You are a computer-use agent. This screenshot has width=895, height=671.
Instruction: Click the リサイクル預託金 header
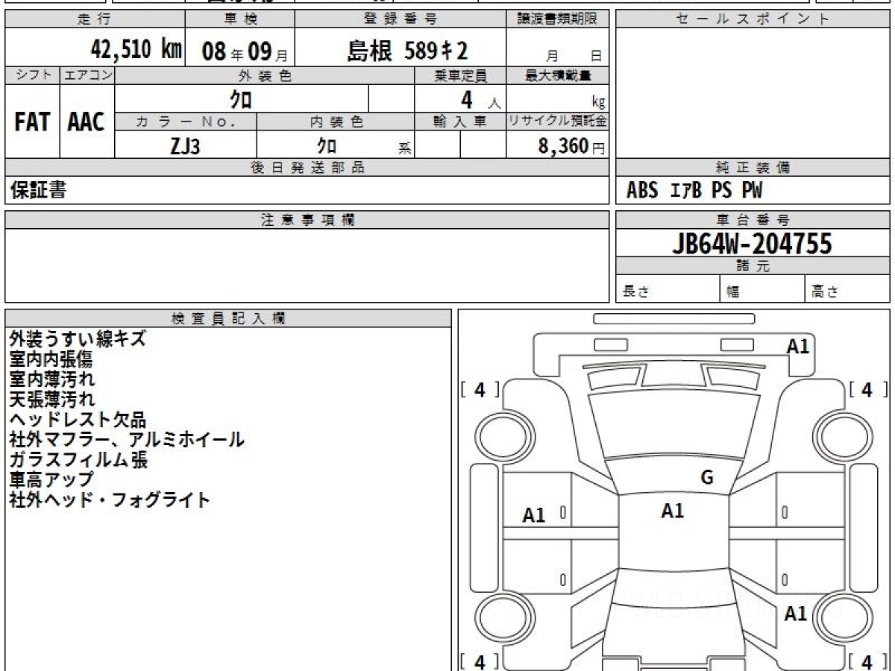(x=558, y=122)
